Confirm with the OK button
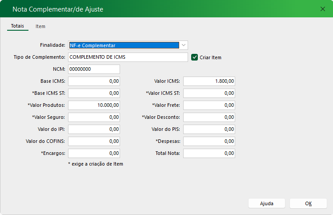The width and height of the screenshot is (333, 215). [x=308, y=203]
